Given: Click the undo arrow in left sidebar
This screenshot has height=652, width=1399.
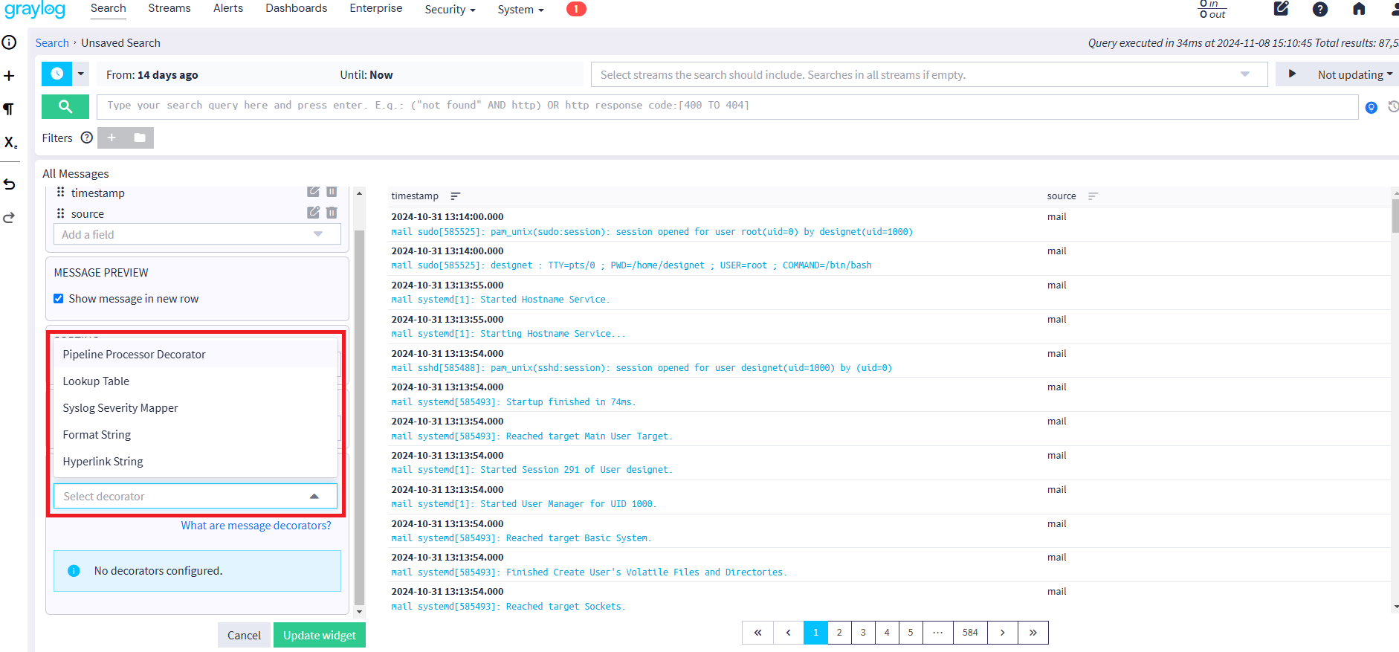Looking at the screenshot, I should tap(10, 184).
